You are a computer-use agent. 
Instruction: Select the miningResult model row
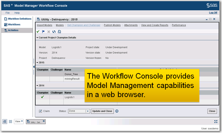72,79
